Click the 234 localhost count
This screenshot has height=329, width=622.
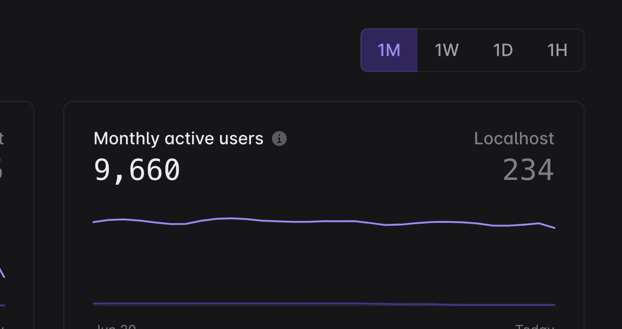click(528, 170)
